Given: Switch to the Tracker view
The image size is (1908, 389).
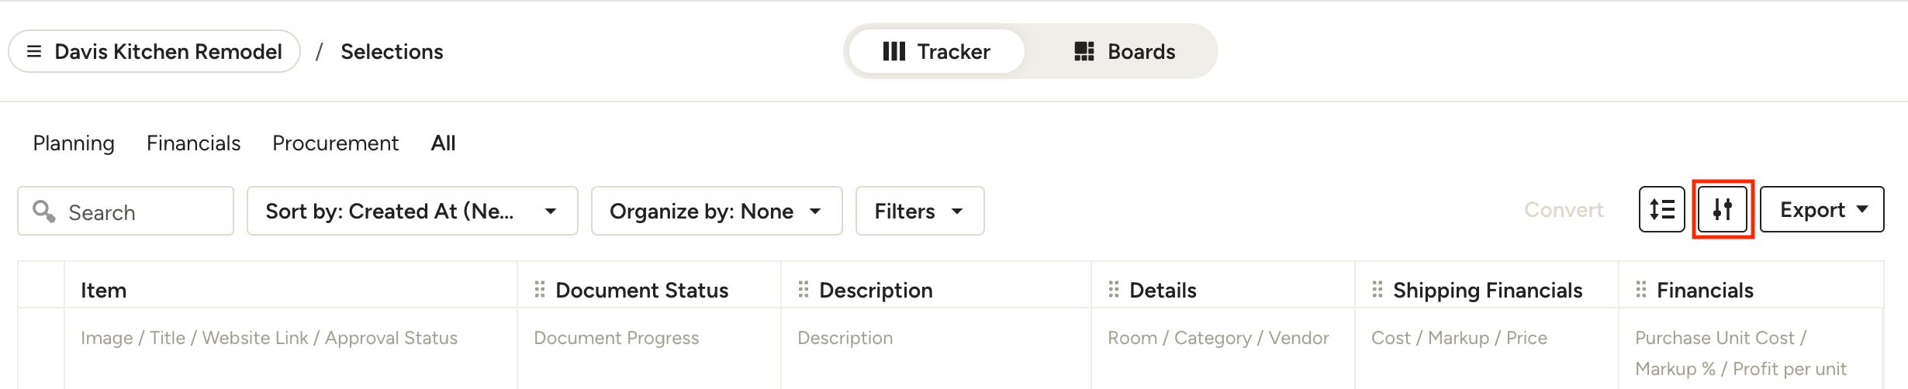Looking at the screenshot, I should pos(937,51).
